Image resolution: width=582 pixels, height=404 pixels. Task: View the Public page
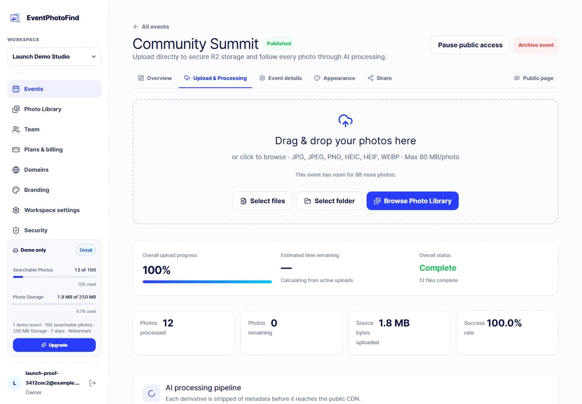pos(533,78)
